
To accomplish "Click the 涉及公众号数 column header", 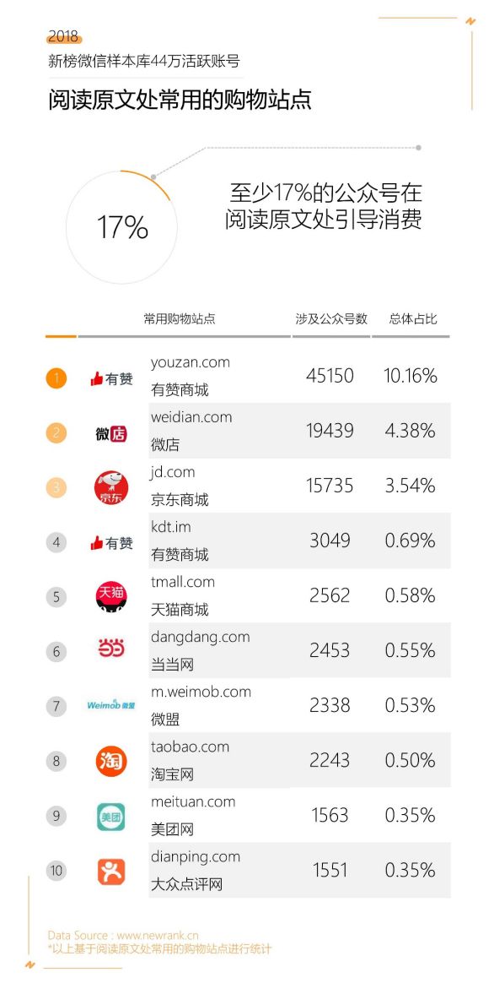I will coord(331,318).
